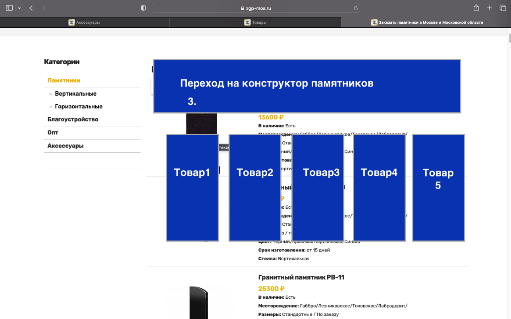The height and width of the screenshot is (319, 511).
Task: Open Вертикальные subcategory
Action: 75,94
